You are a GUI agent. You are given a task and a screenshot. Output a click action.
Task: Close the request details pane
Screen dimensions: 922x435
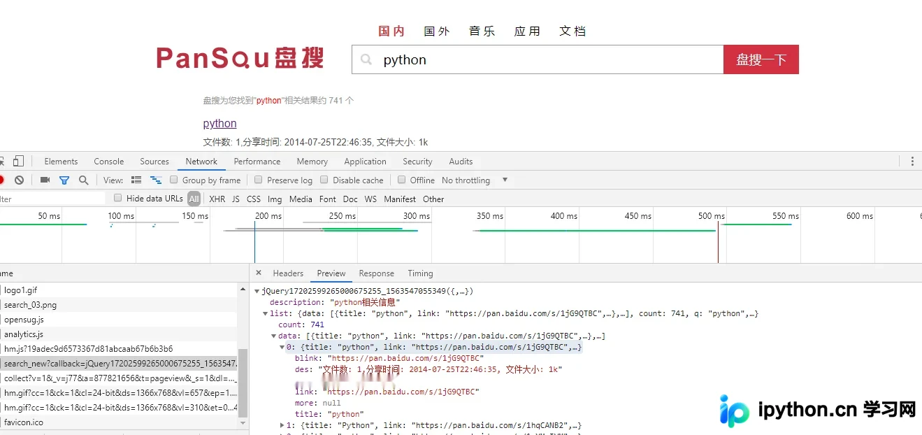pos(259,273)
